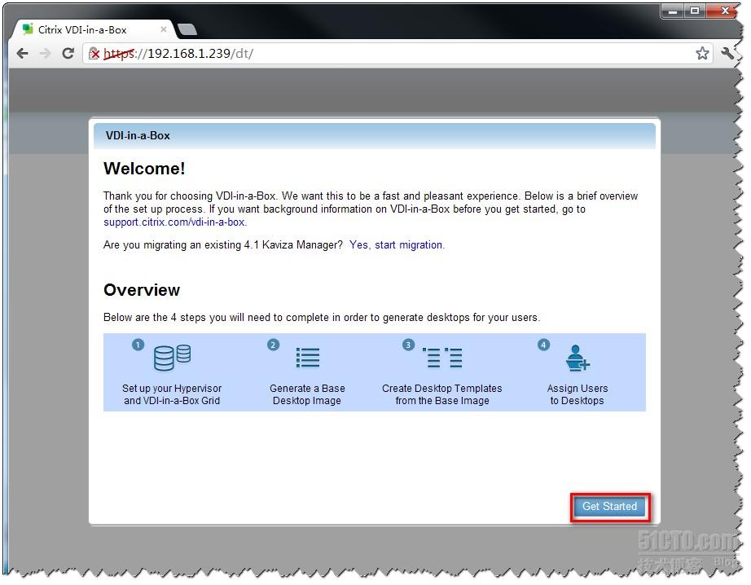Click the Overview heading
Screen dimensions: 751x585
coord(142,290)
